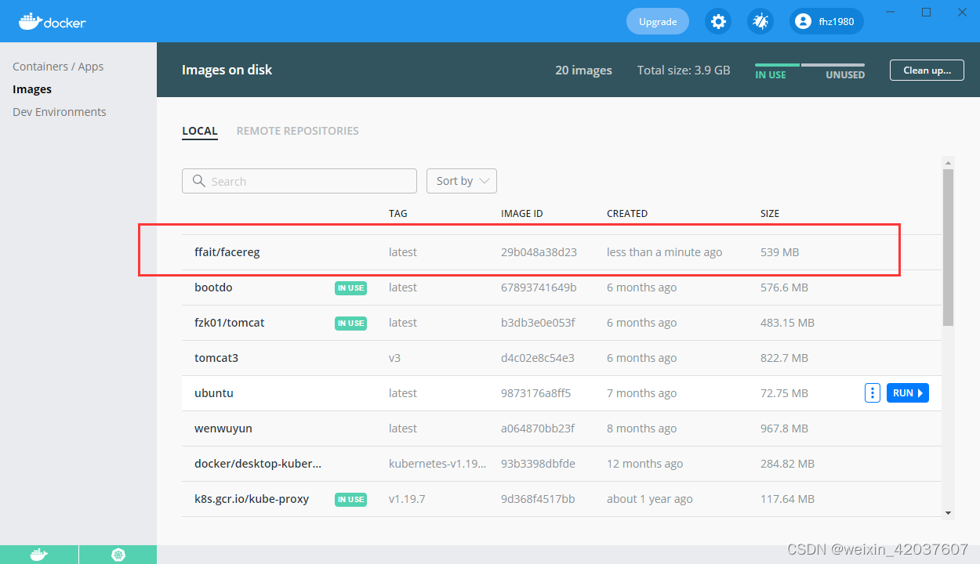Viewport: 980px width, 564px height.
Task: Click 'about 1 year ago' created value
Action: tap(650, 499)
